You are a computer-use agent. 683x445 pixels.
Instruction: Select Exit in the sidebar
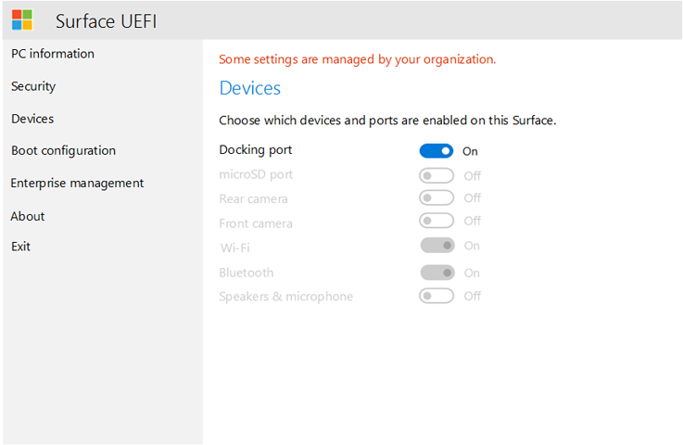click(20, 247)
